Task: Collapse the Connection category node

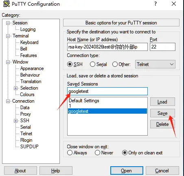Action: [x=8, y=101]
